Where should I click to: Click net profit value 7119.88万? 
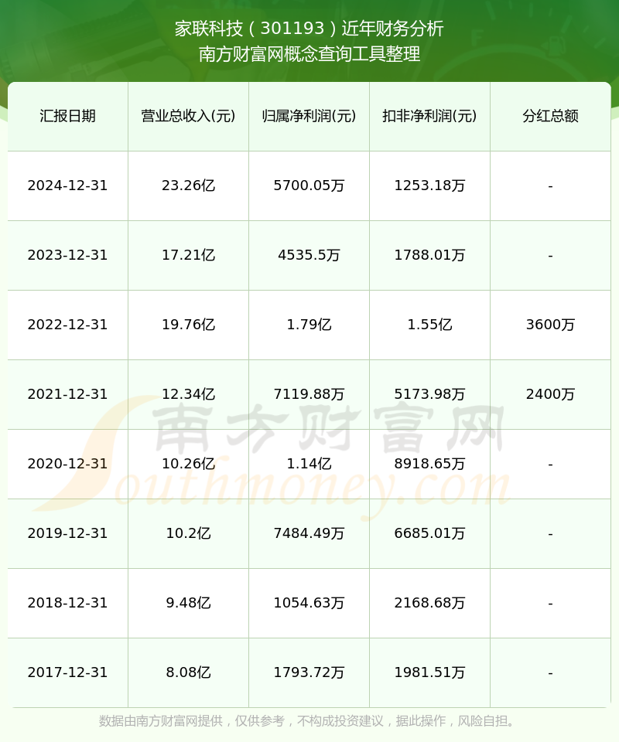coord(309,394)
